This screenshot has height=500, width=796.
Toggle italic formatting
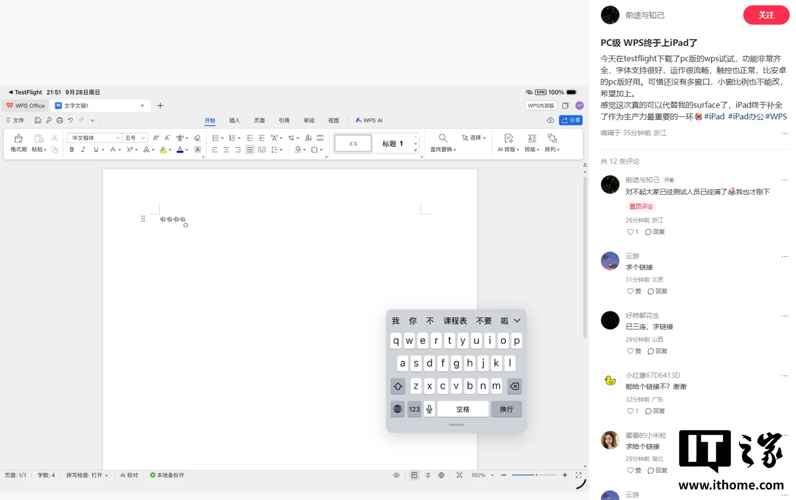[x=83, y=150]
